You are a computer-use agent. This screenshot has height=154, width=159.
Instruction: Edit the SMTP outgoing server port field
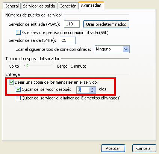(x=68, y=40)
